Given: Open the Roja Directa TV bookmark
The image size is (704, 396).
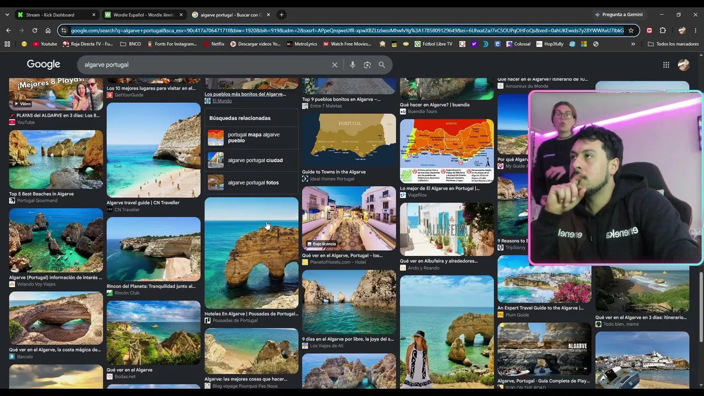Looking at the screenshot, I should click(x=88, y=44).
